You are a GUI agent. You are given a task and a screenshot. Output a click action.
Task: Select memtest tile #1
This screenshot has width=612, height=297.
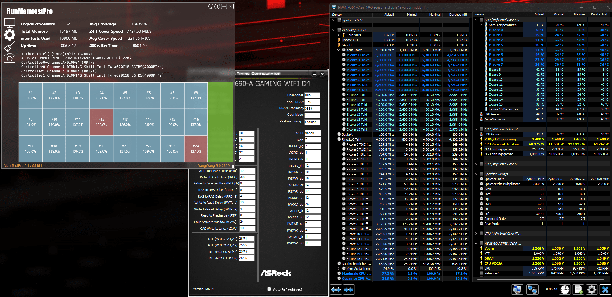[x=30, y=96]
